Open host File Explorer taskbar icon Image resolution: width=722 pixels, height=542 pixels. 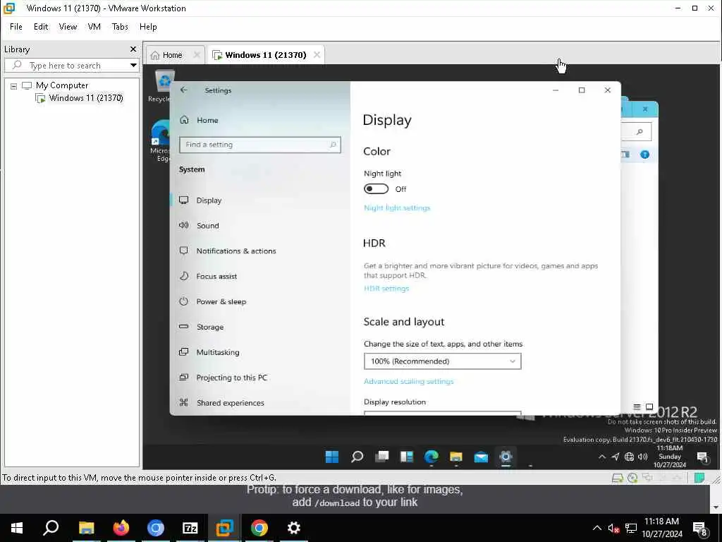[86, 528]
